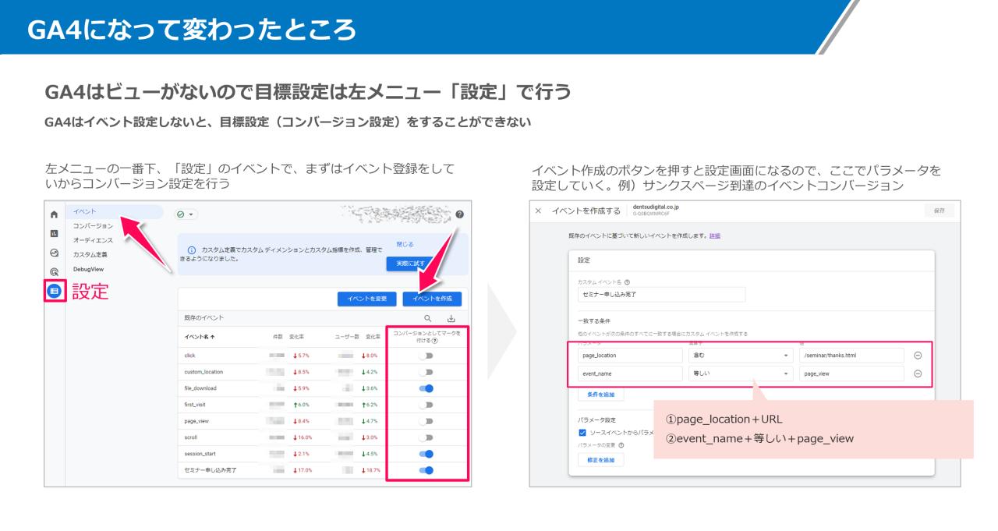Disable the session_start conversion toggle

point(427,453)
